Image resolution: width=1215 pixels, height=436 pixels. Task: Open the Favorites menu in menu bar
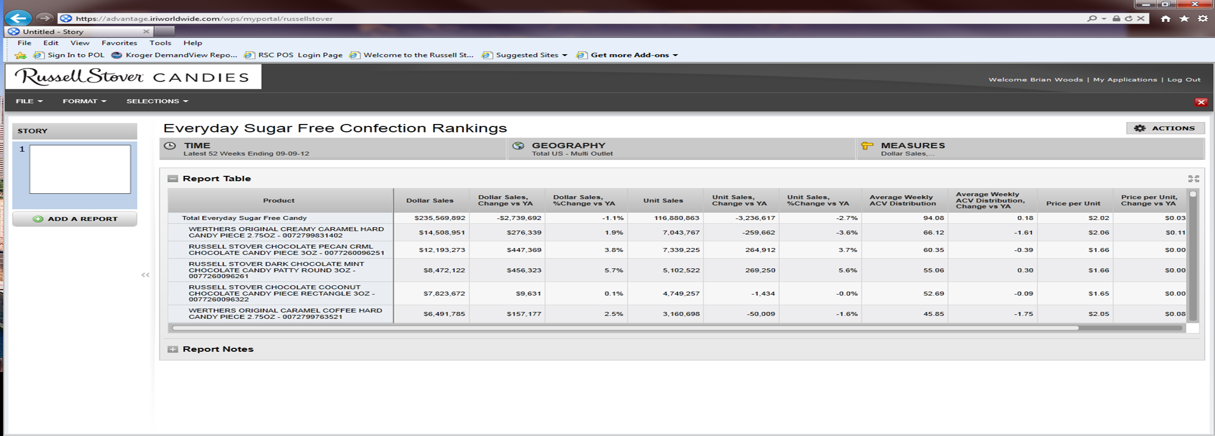click(119, 43)
